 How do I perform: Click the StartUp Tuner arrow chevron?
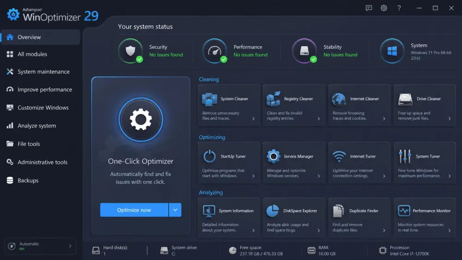point(253,176)
